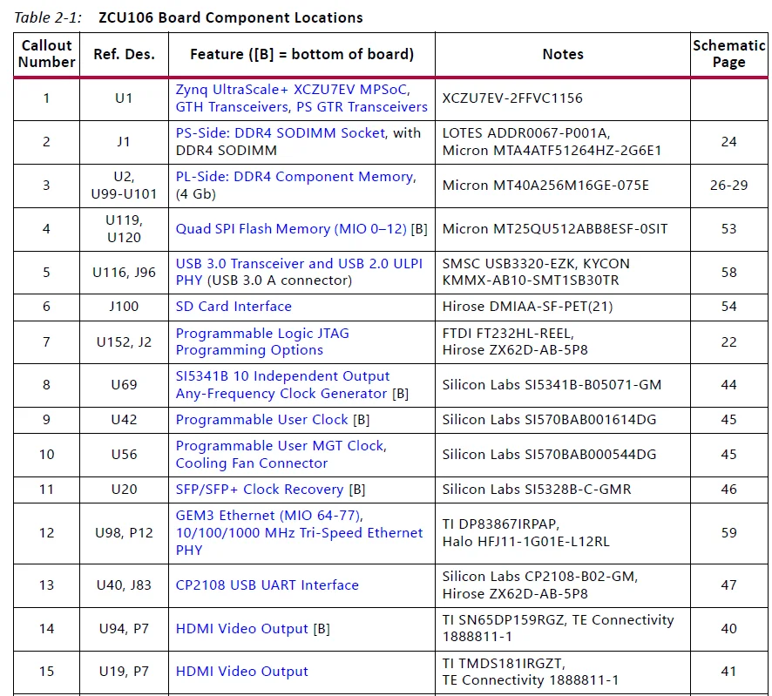772x696 pixels.
Task: Click the SD Card Interface link
Action: coord(234,307)
